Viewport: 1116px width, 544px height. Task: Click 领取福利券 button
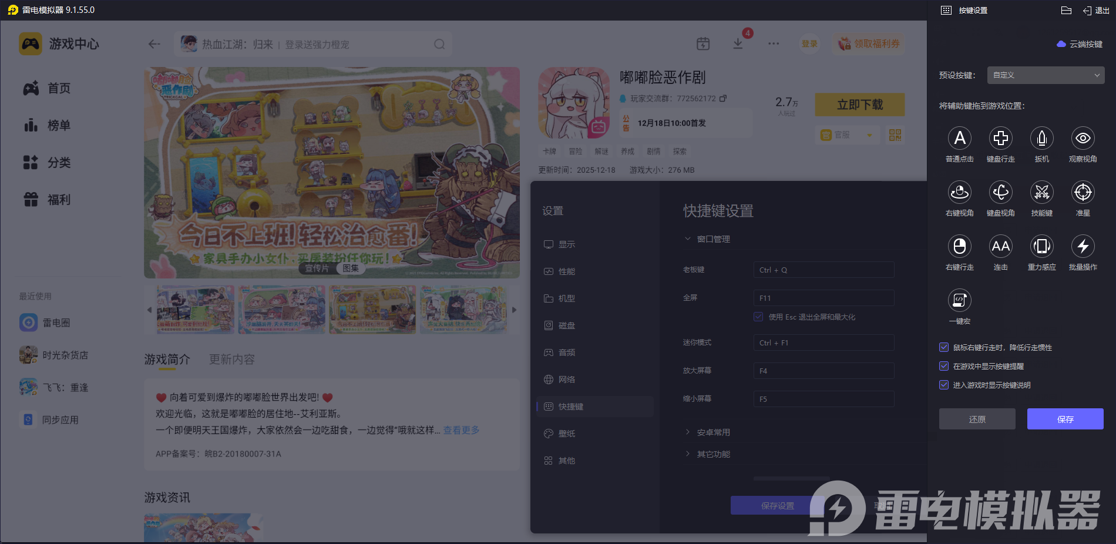click(868, 43)
